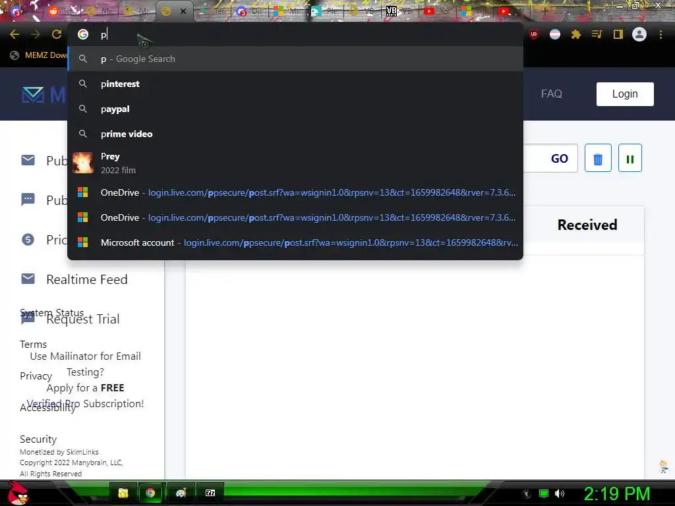Open the Terms link

[x=33, y=344]
